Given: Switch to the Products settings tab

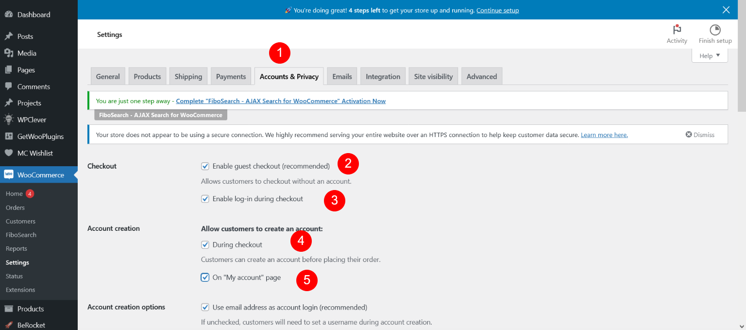Looking at the screenshot, I should click(x=147, y=76).
